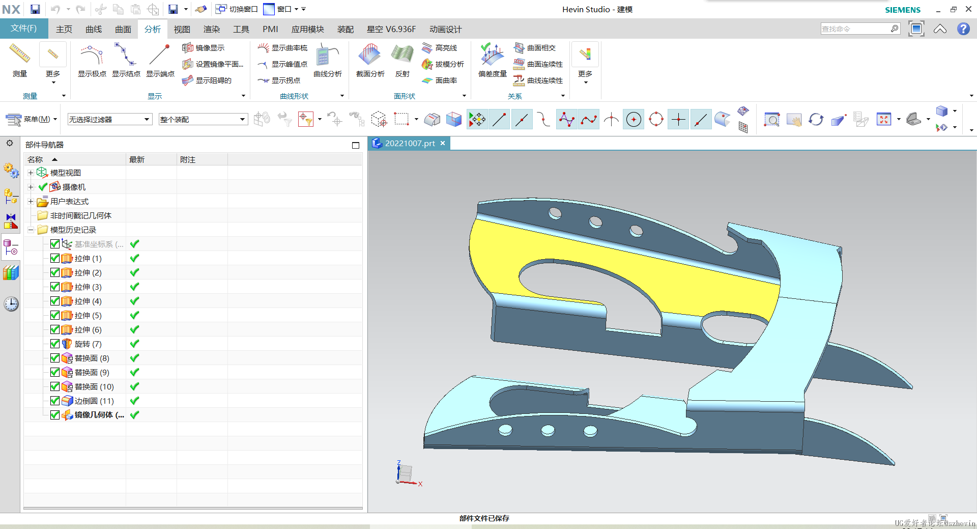Uncheck the 拉伸 (6) feature checkbox
The image size is (977, 529).
55,329
